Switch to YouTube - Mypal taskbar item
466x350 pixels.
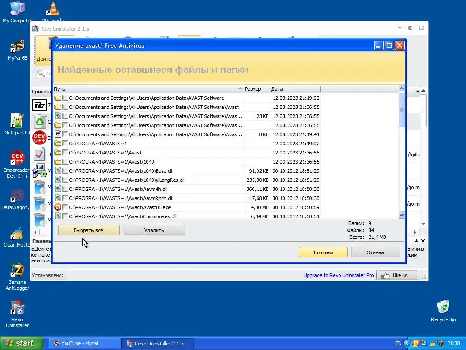pyautogui.click(x=84, y=344)
